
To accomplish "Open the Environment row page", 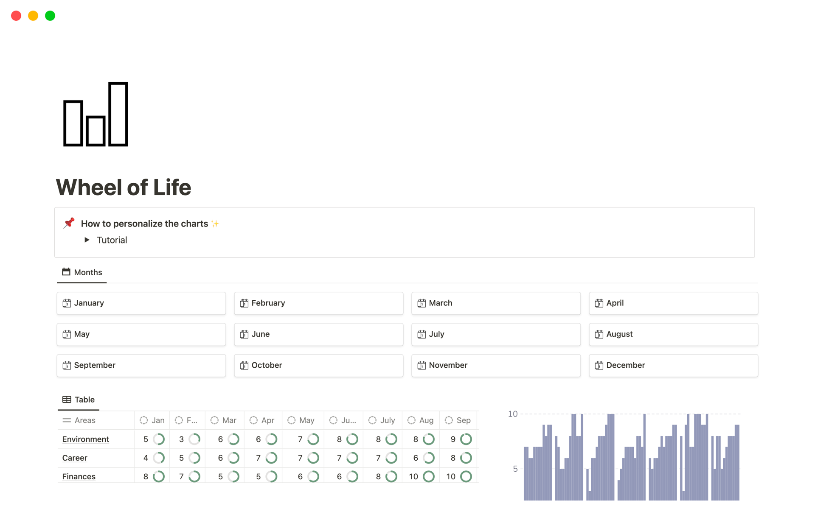I will pos(86,439).
